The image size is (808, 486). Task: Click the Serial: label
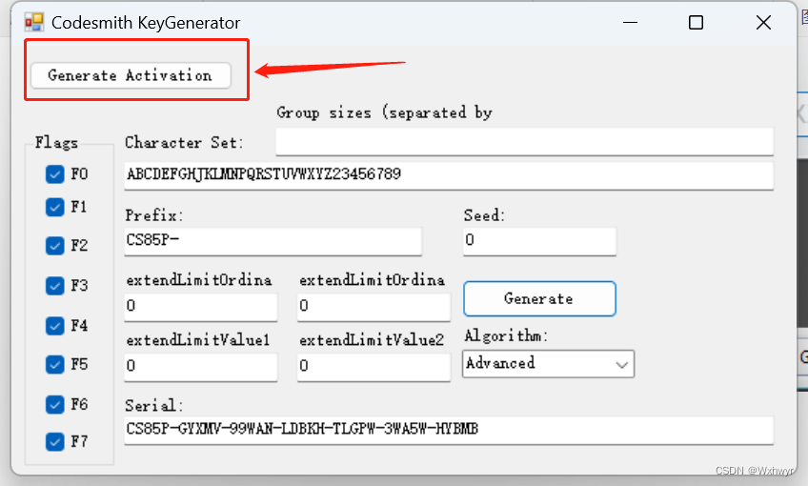[x=153, y=406]
